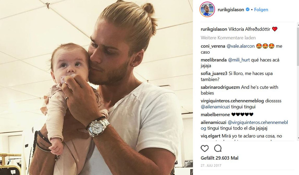Visit the sabrinarodriguezm profile

coord(220,87)
